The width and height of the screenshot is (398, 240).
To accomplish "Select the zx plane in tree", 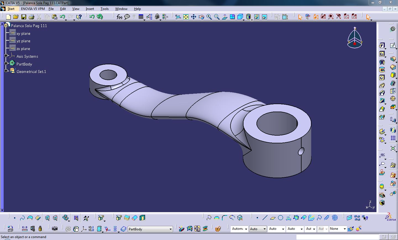I will click(23, 49).
